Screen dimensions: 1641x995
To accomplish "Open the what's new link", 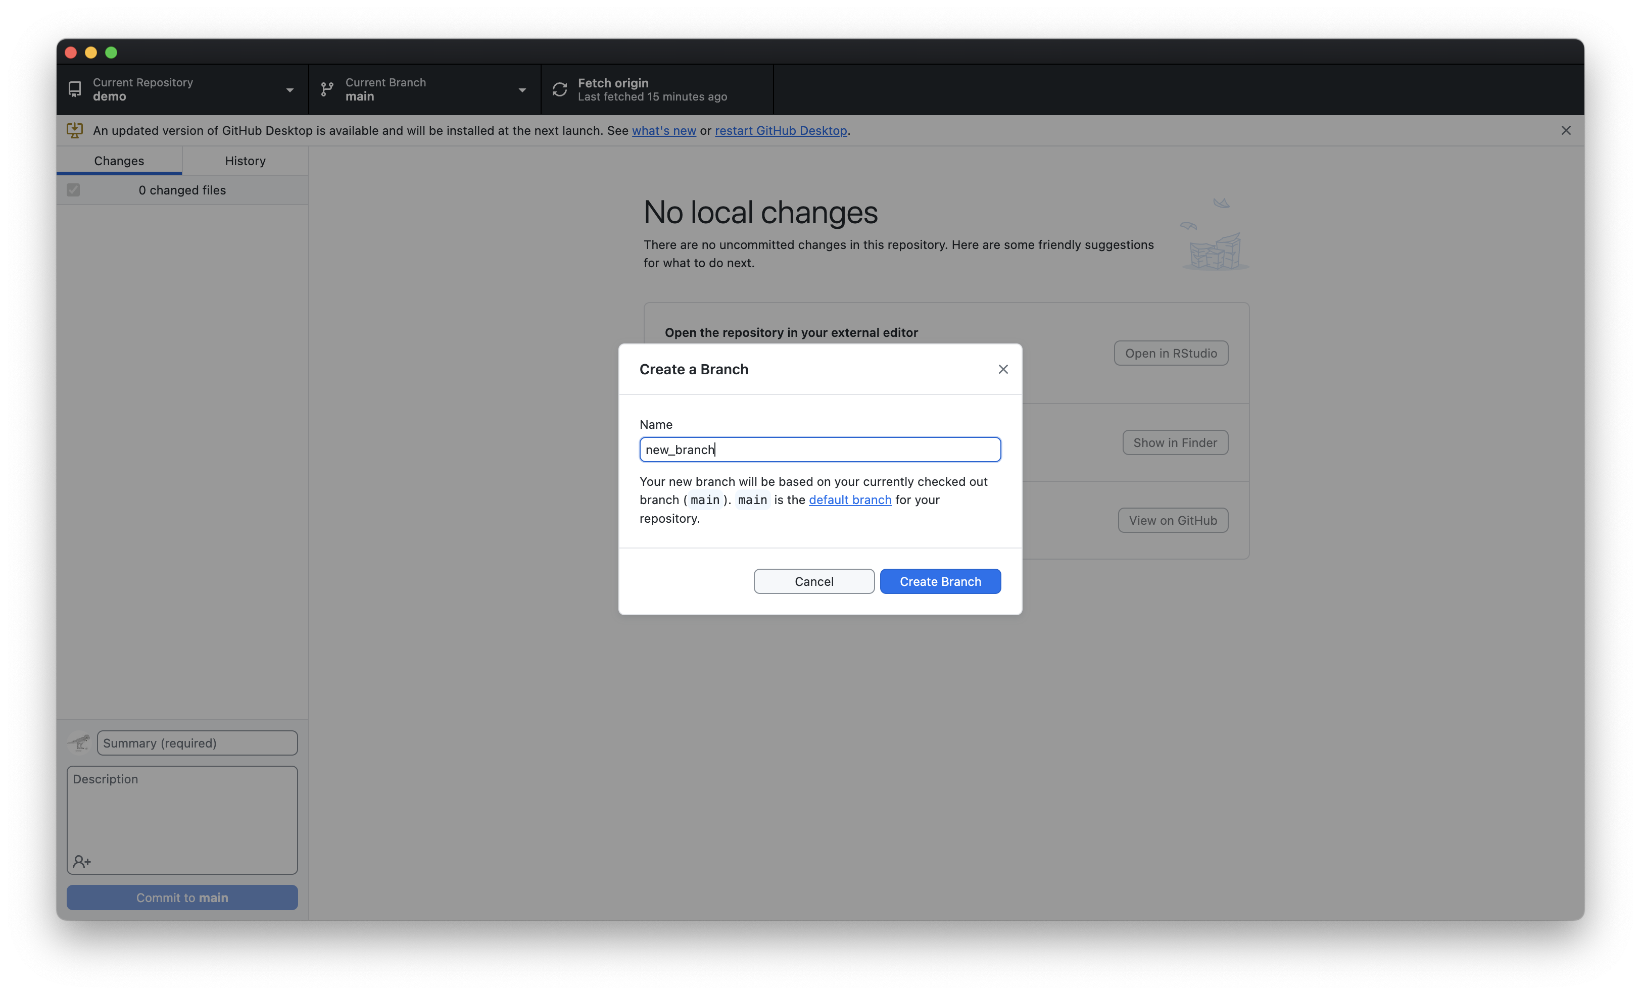I will (663, 130).
